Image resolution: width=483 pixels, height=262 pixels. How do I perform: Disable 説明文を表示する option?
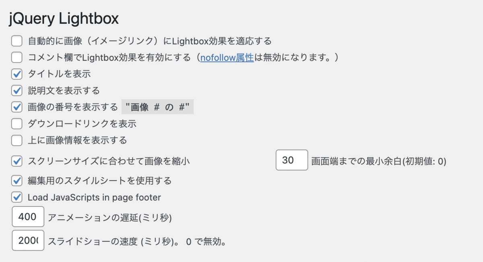pos(17,90)
